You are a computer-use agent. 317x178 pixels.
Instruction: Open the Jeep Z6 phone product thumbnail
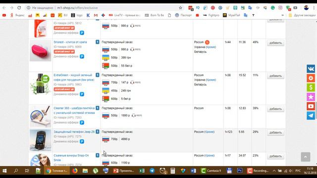[41, 140]
